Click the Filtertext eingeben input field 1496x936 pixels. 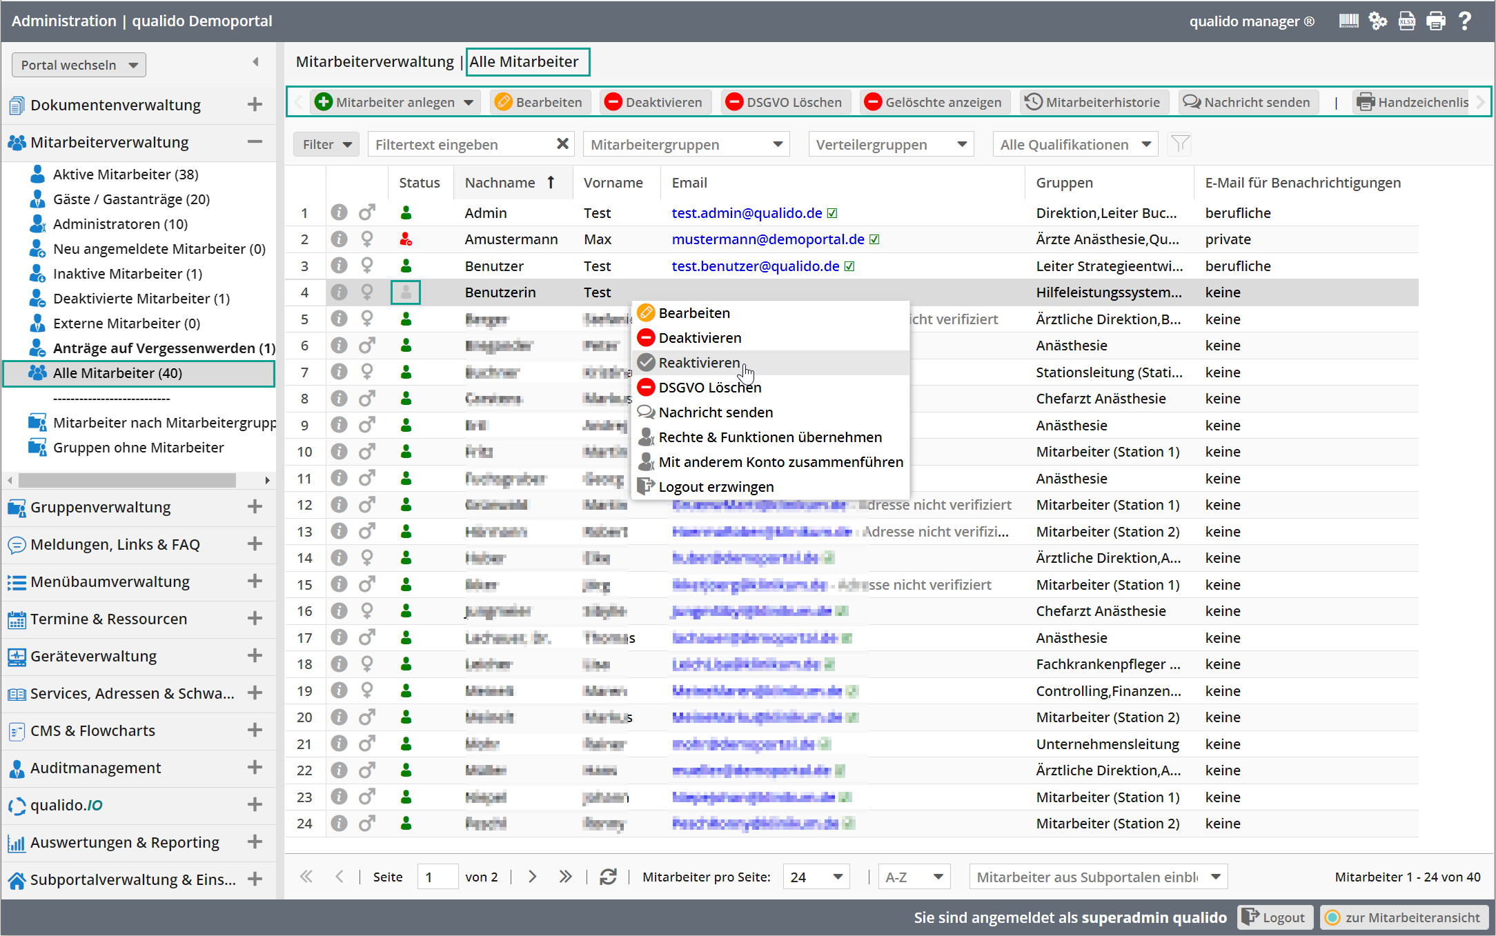[462, 144]
